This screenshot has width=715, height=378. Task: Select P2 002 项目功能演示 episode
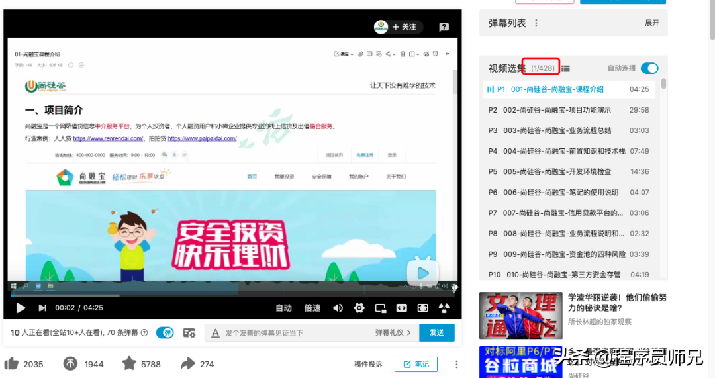pyautogui.click(x=569, y=110)
